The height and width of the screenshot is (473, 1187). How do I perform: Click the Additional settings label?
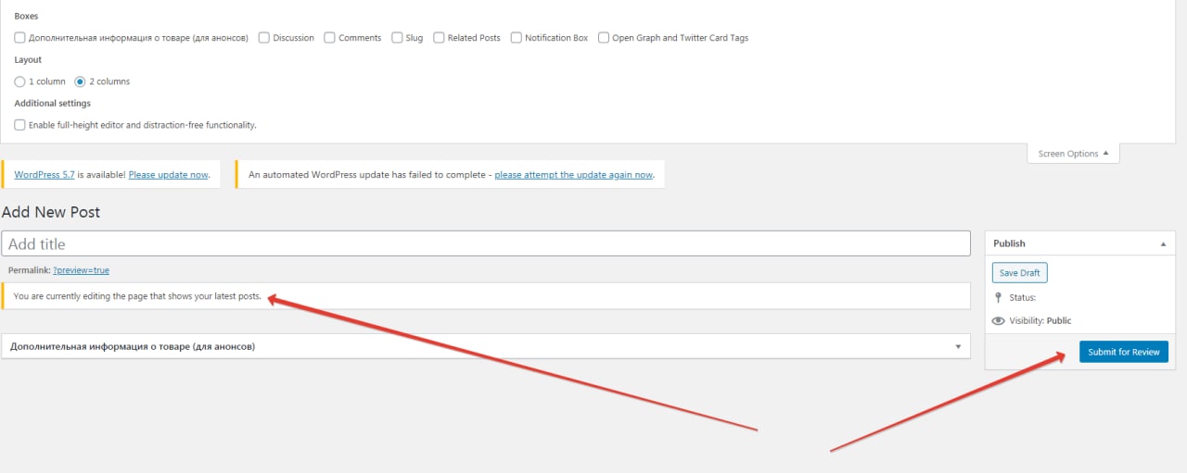[53, 103]
